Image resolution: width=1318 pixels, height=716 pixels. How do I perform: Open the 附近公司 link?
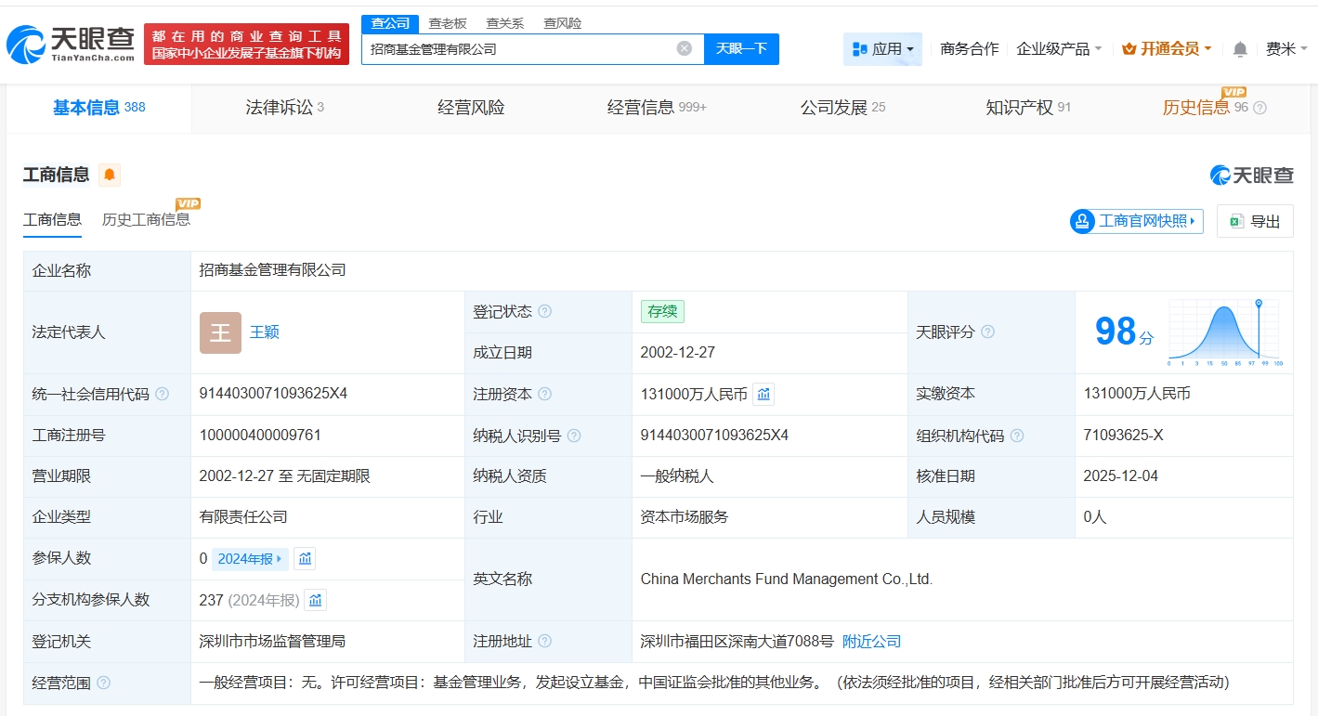click(871, 641)
